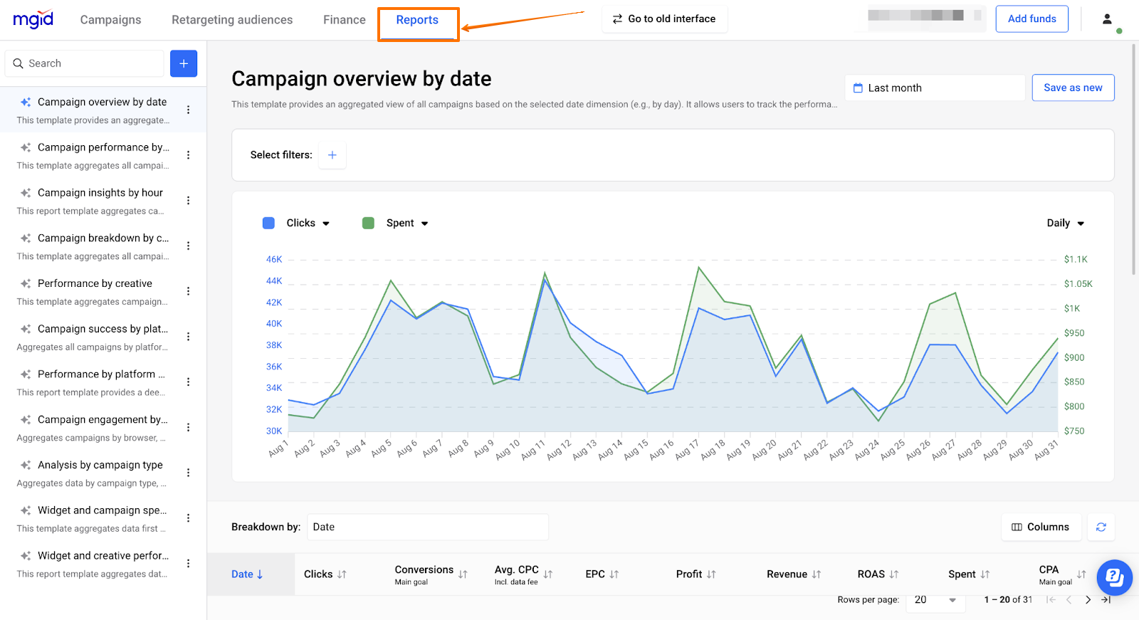Open the Last month date range picker

(934, 88)
